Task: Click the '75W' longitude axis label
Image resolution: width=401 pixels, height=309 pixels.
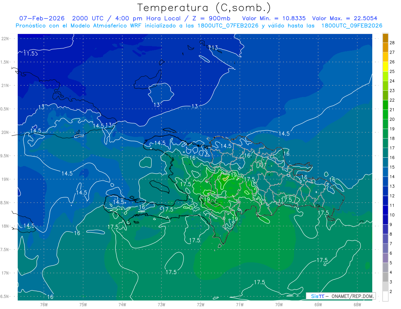Action: (83, 304)
